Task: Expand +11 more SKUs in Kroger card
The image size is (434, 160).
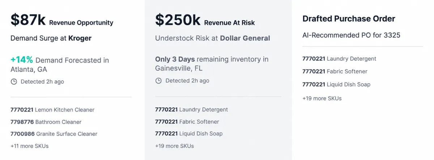Action: (x=30, y=146)
